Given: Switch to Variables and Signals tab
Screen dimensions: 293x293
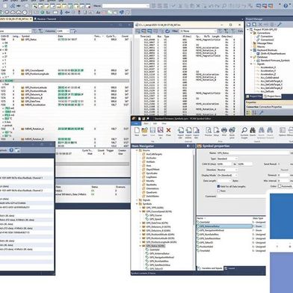Looking at the screenshot, I should point(210,268).
